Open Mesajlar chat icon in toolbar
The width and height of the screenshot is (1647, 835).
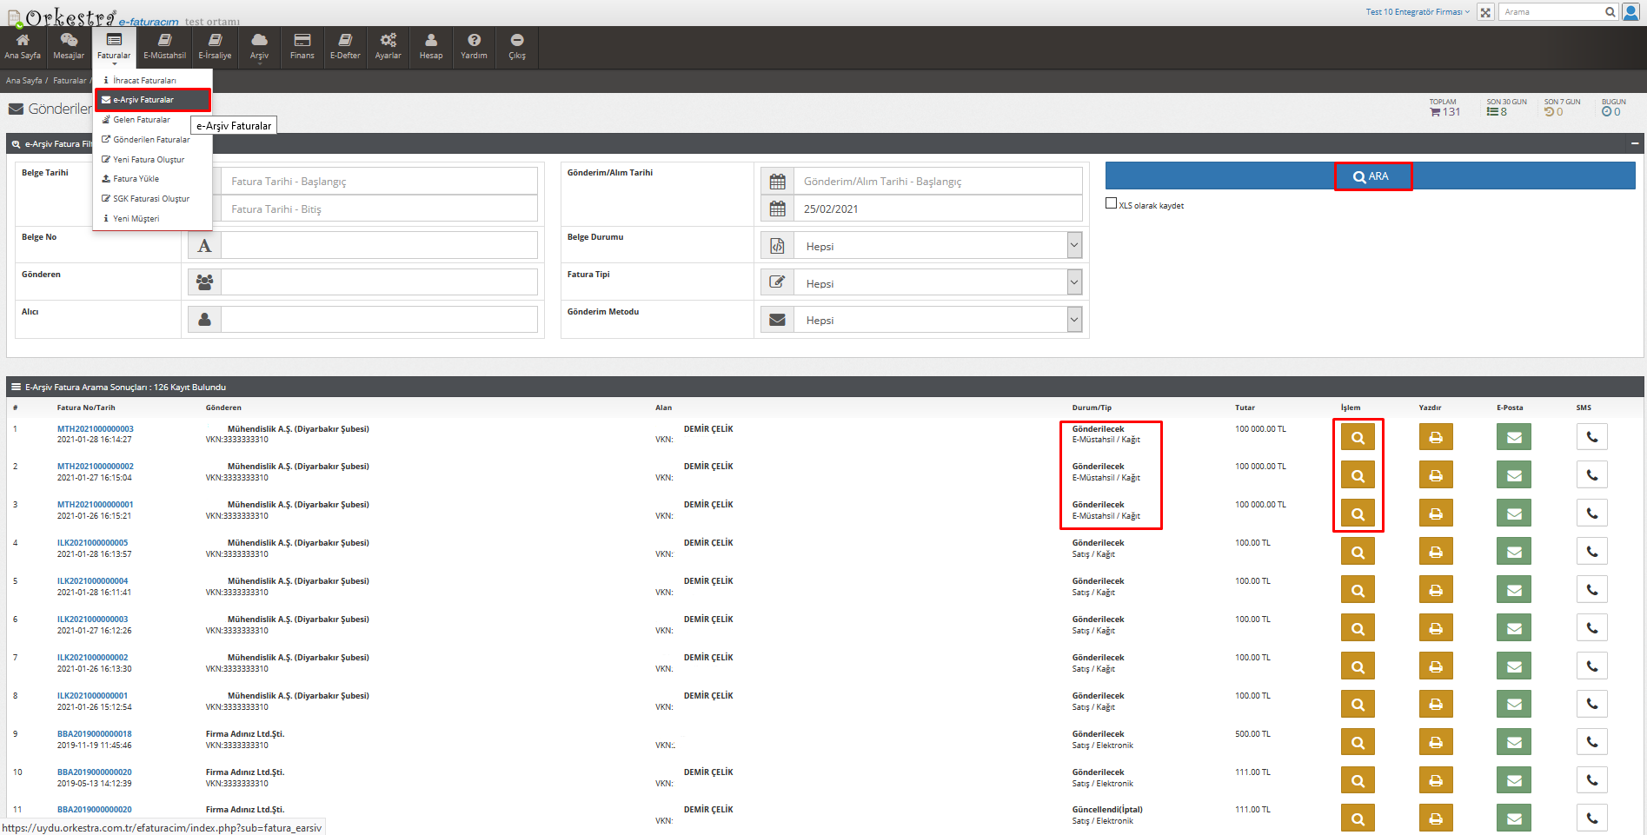[69, 47]
